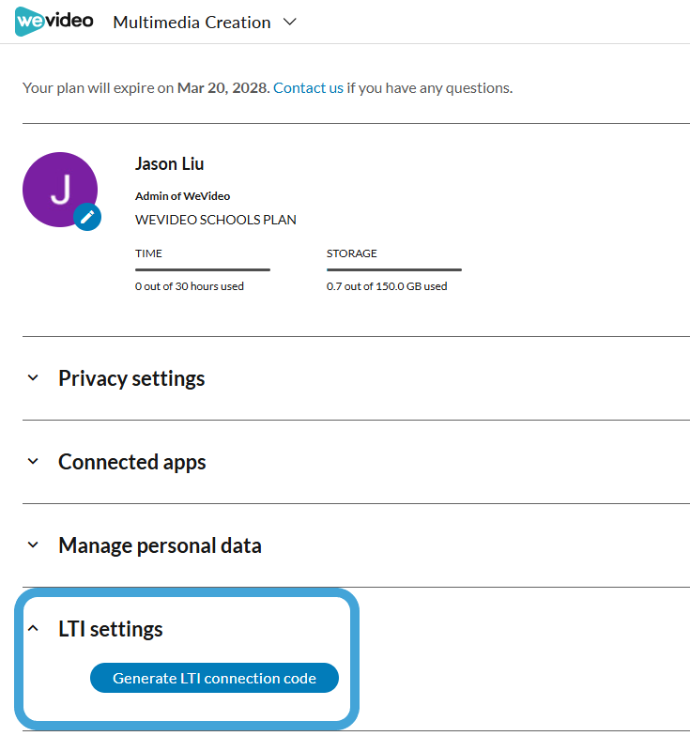Select the Multimedia Creation product label
Image resolution: width=690 pixels, height=736 pixels.
[192, 23]
